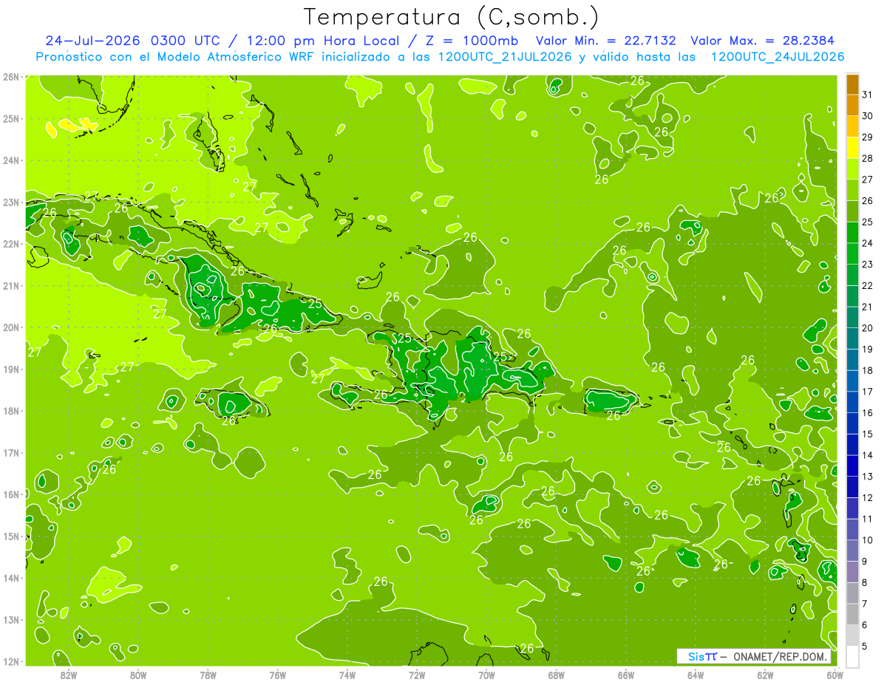Click longitude axis label '82W'
Viewport: 887px width, 685px height.
[x=68, y=675]
